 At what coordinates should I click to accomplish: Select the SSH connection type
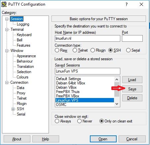point(110,50)
